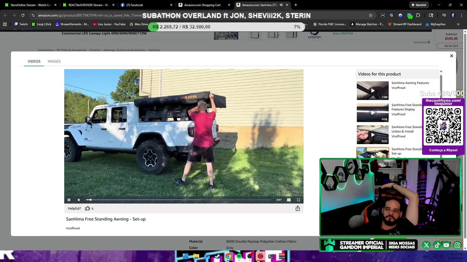Play the SanHima Awning Features video thumbnail

pos(373,91)
